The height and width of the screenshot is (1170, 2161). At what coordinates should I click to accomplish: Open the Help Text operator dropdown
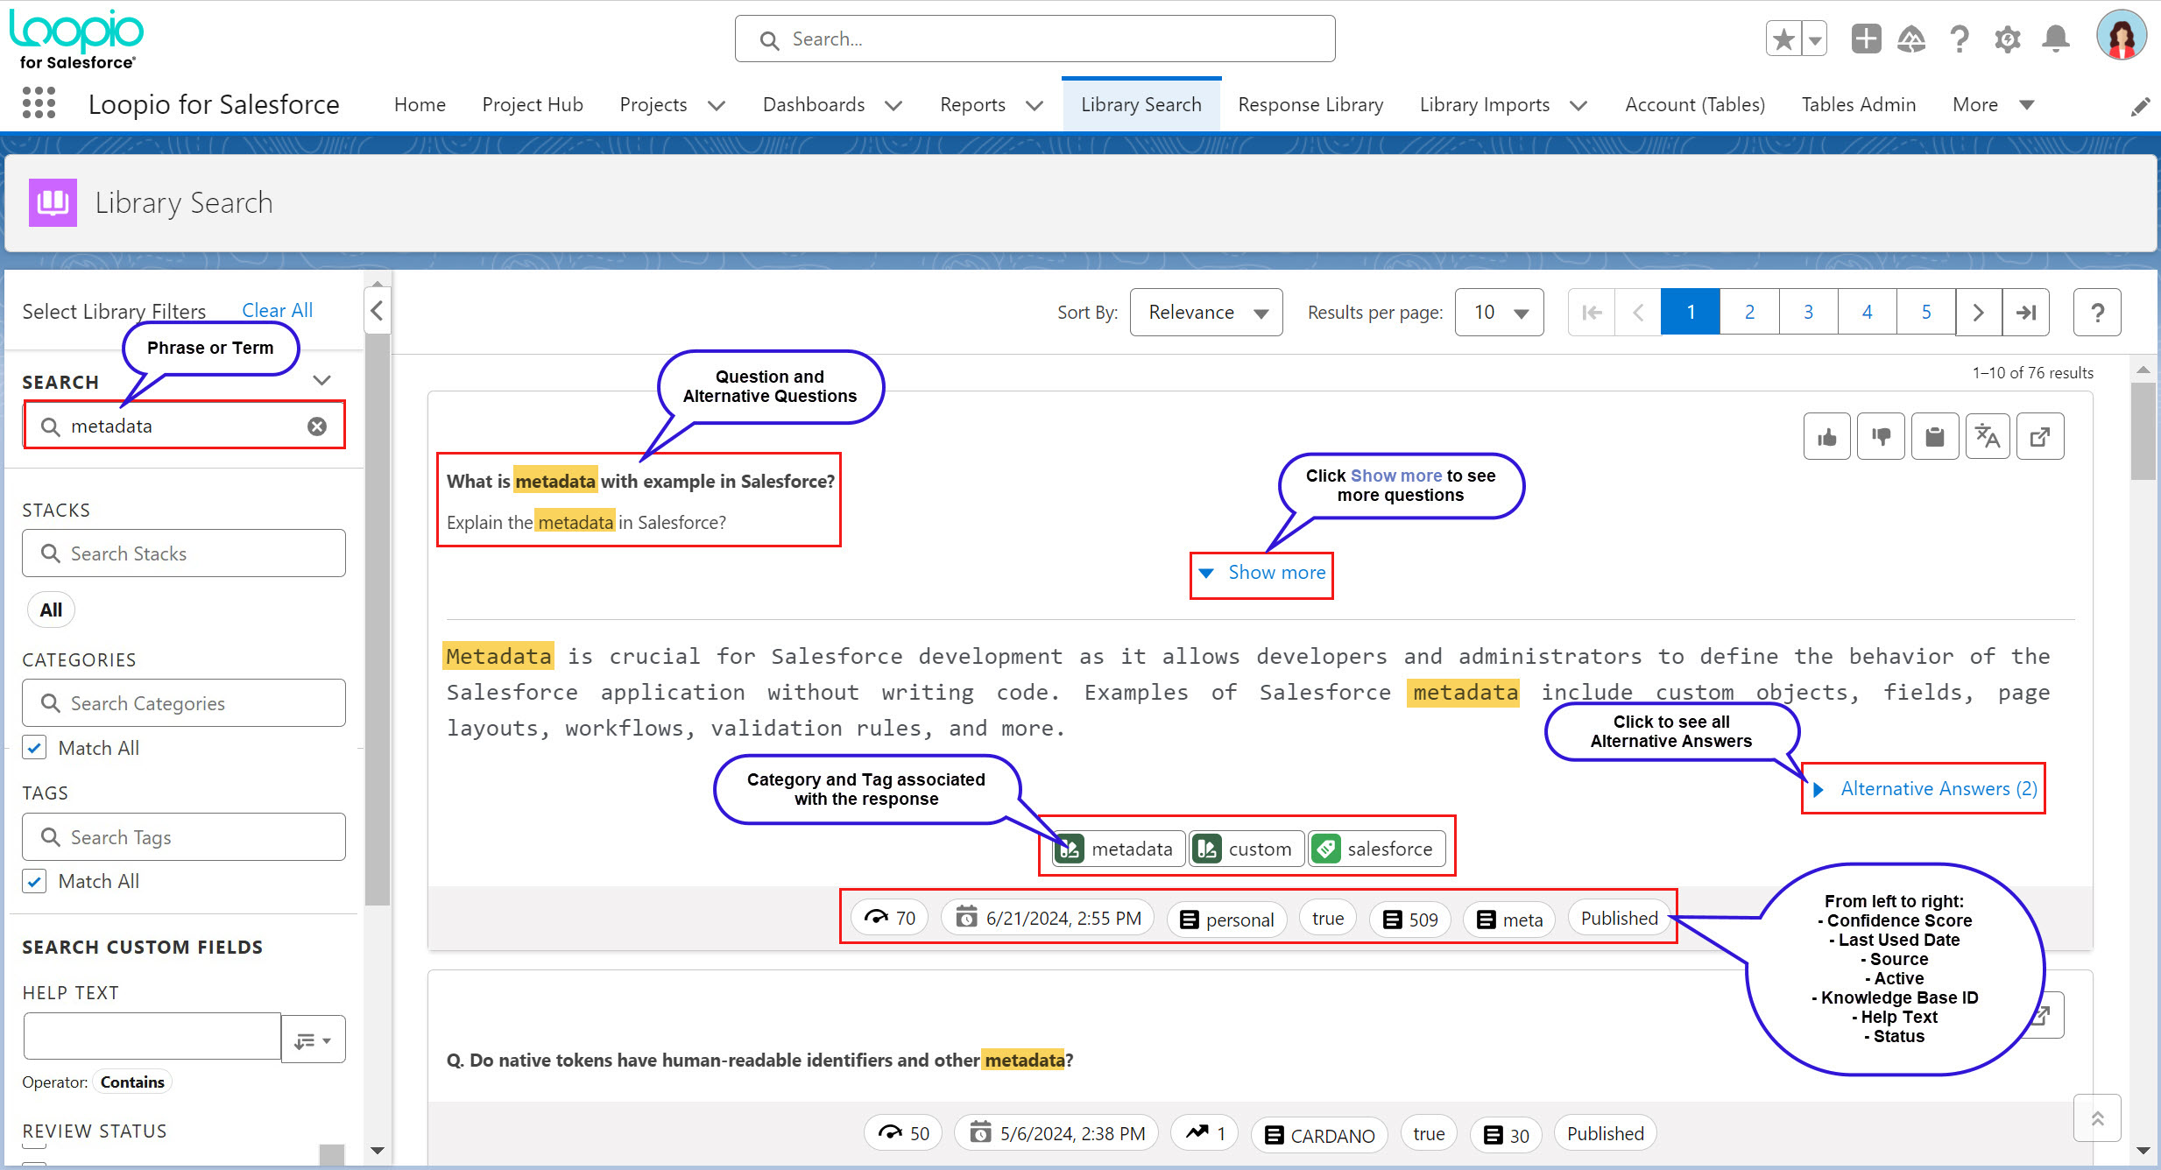pos(313,1040)
